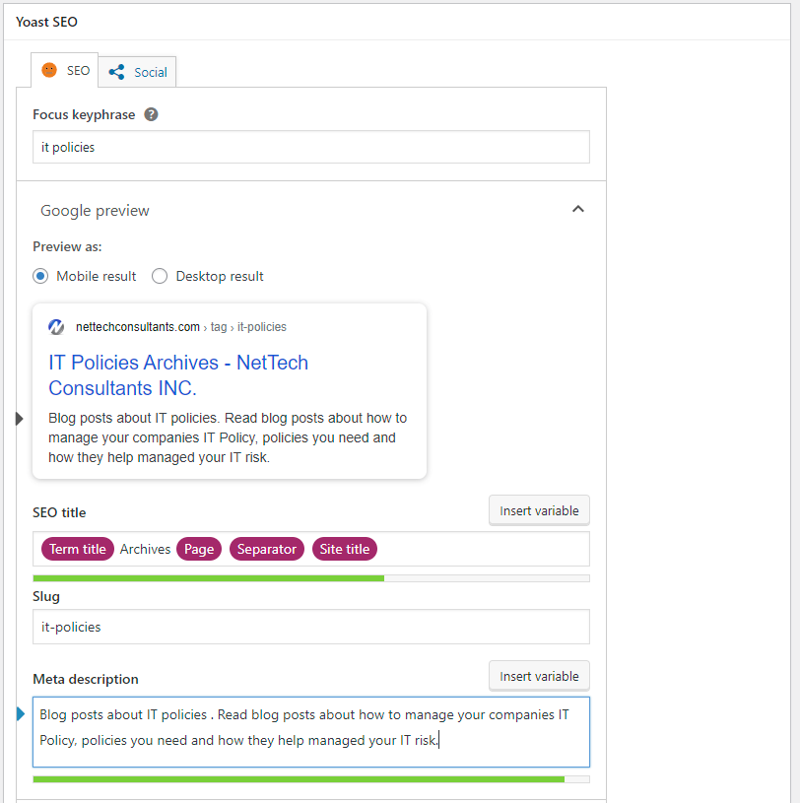
Task: Select the Desktop result radio button
Action: 159,276
